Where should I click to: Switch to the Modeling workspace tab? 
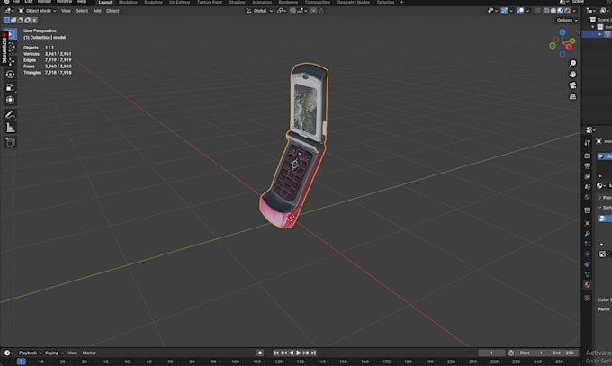(x=128, y=3)
